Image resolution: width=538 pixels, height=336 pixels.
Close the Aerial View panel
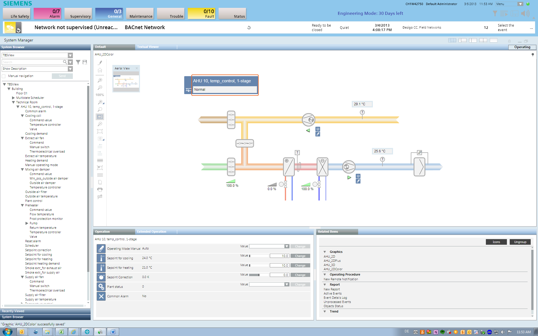(x=137, y=68)
